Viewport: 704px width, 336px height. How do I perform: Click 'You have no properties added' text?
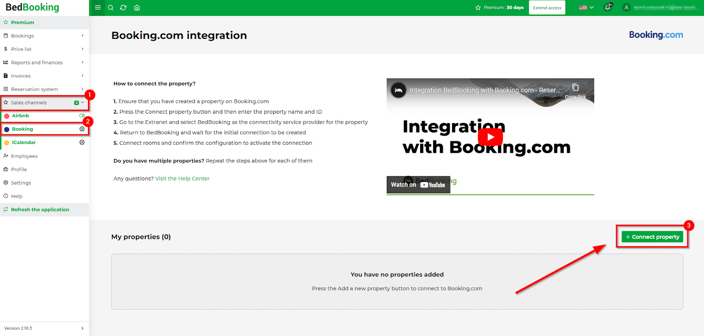[x=397, y=274]
